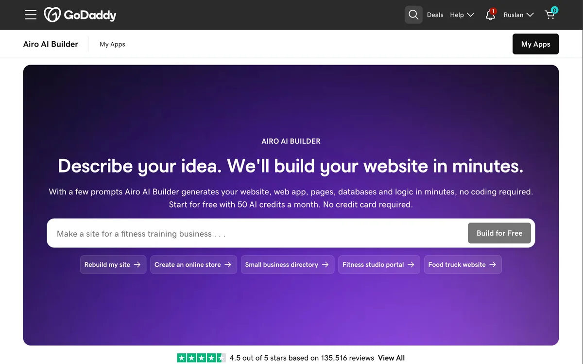583x364 pixels.
Task: Open the hamburger navigation menu
Action: coord(31,15)
